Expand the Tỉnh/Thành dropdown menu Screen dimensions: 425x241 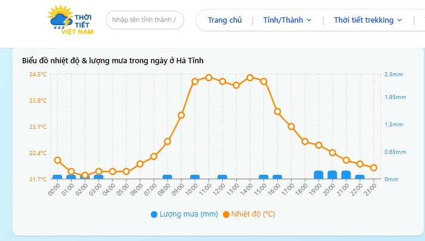[287, 20]
